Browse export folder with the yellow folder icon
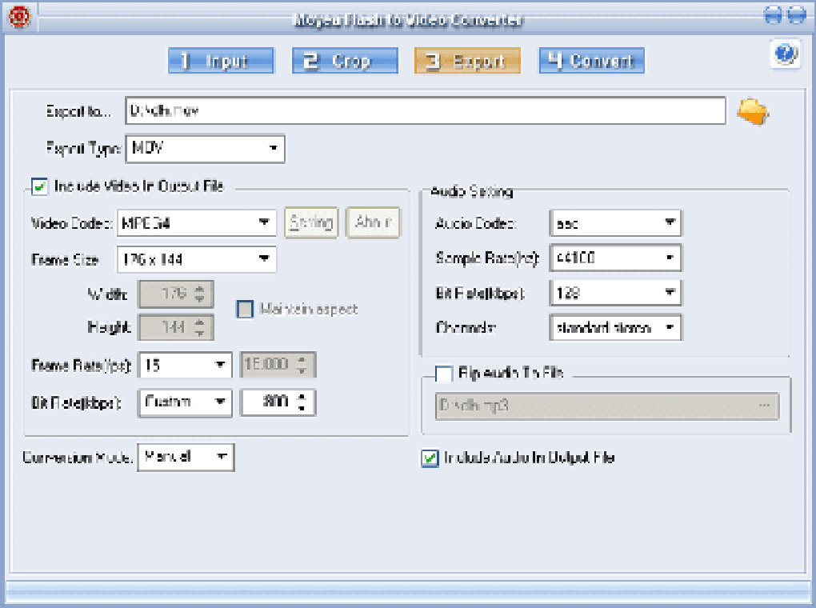Screen dimensions: 816x608 [753, 111]
